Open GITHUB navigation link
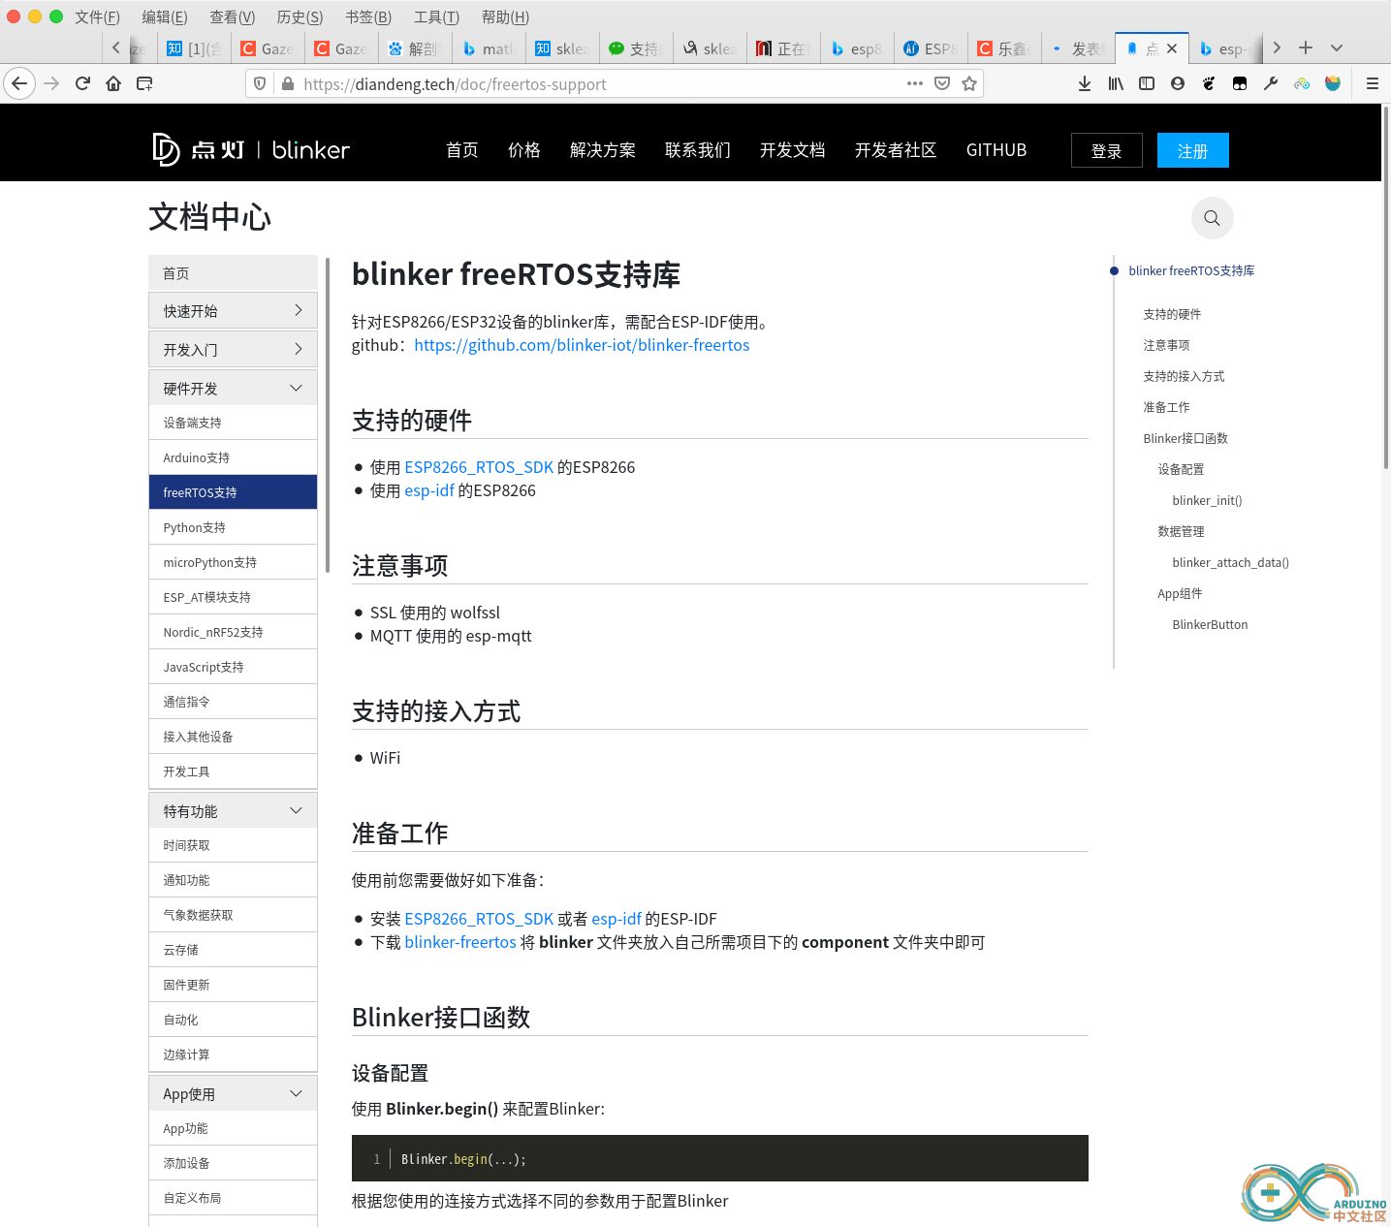1391x1227 pixels. 996,150
